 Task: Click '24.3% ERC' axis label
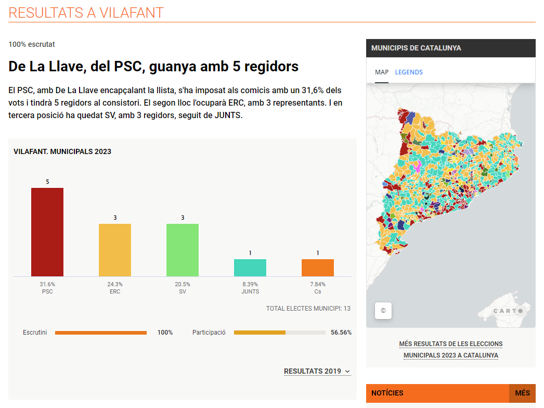(x=115, y=288)
